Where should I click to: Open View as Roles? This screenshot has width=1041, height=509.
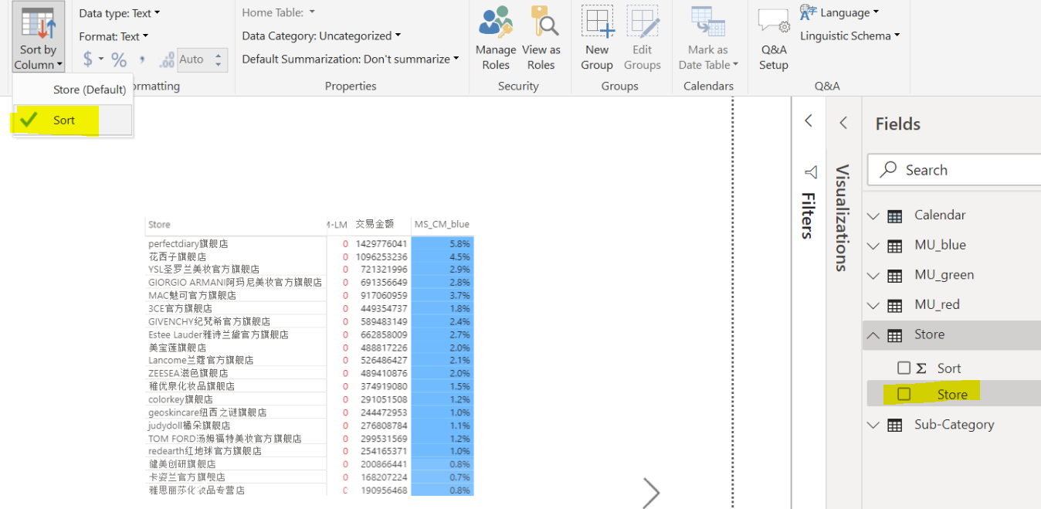(541, 37)
